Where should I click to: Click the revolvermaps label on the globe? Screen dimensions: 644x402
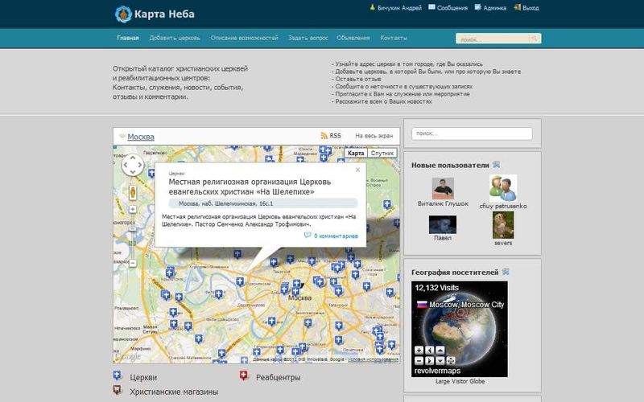[437, 371]
